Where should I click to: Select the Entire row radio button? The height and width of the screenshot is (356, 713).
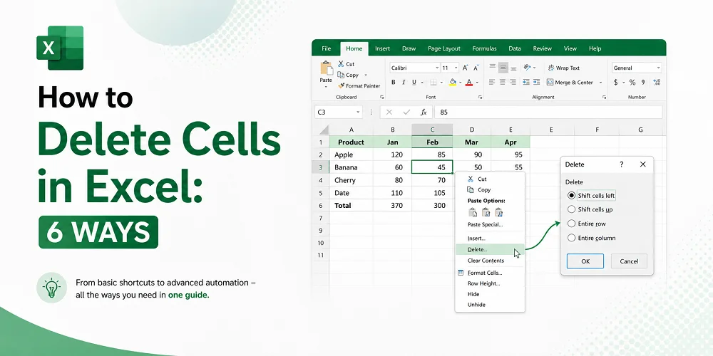pos(572,224)
